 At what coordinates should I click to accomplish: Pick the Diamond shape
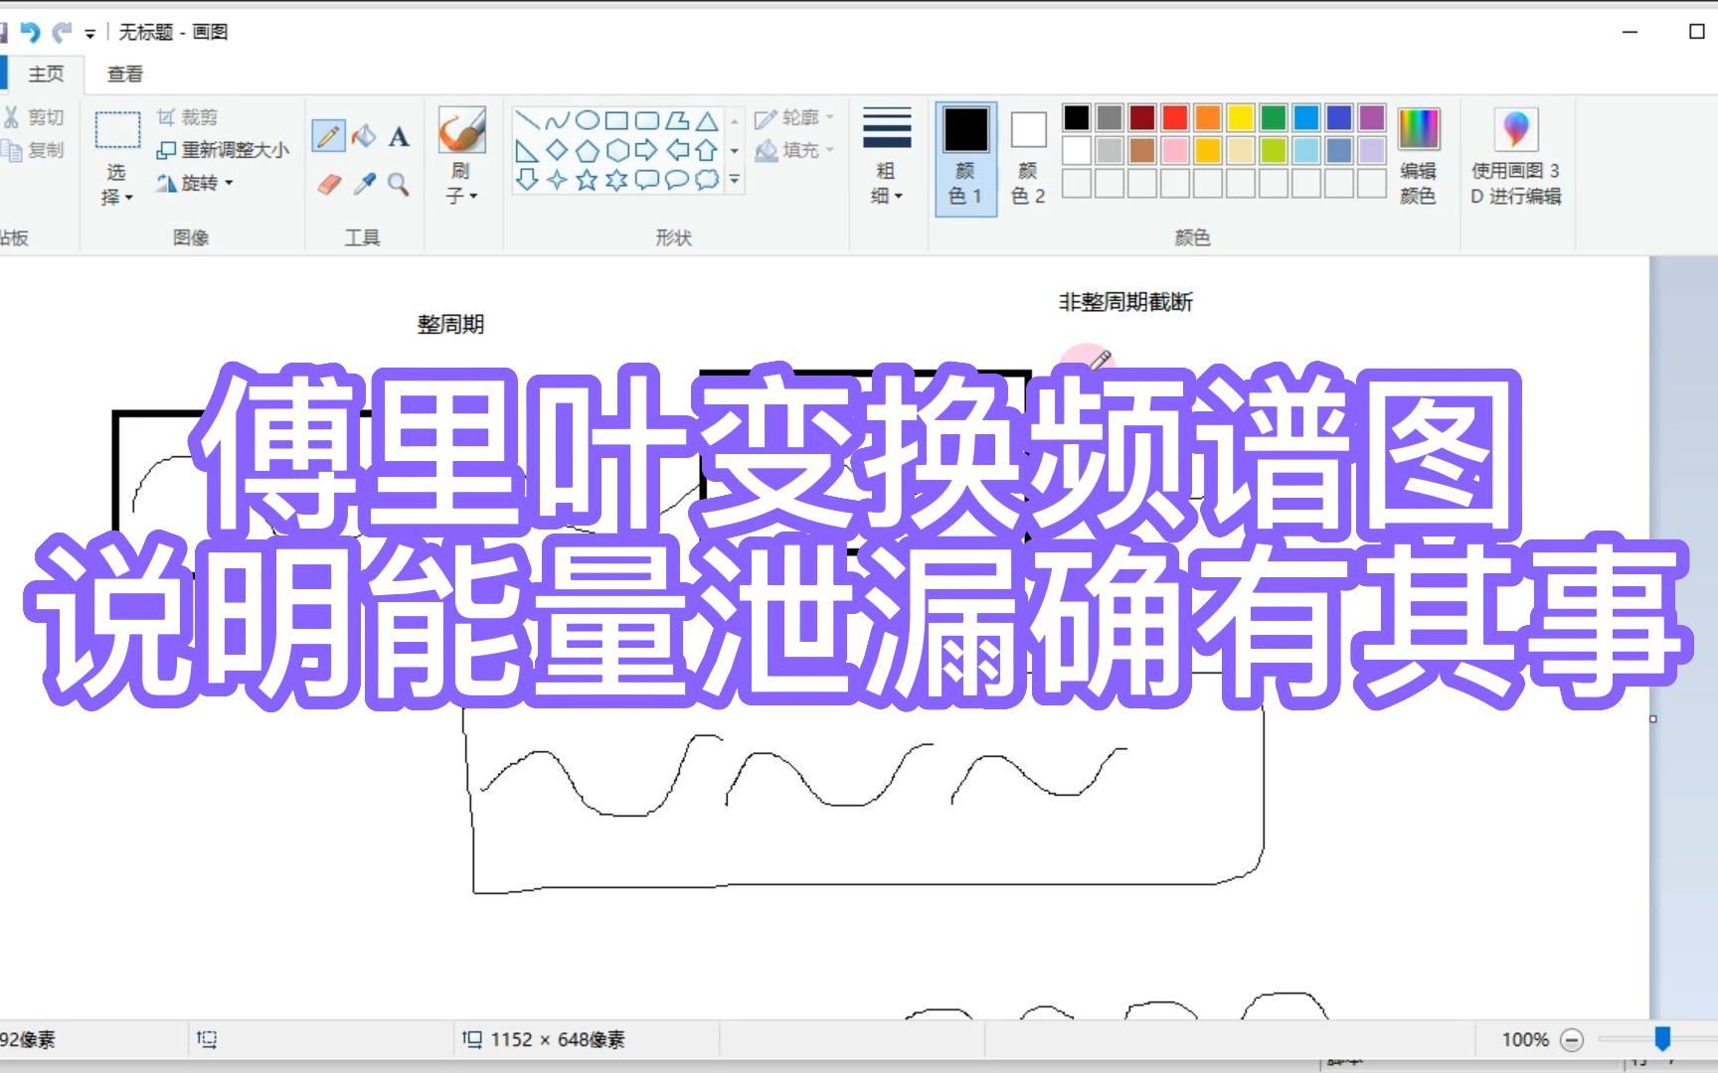[x=558, y=151]
